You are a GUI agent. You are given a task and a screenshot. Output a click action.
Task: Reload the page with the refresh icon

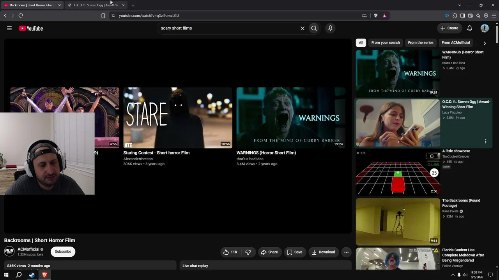[x=21, y=16]
